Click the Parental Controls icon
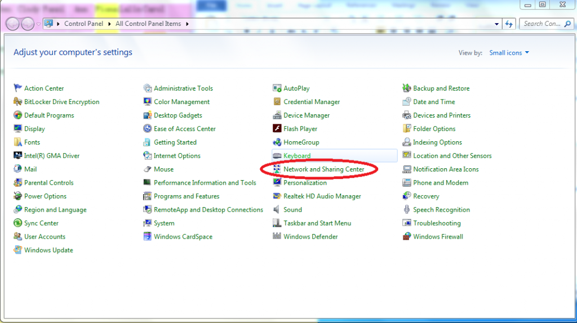The height and width of the screenshot is (323, 577). click(17, 183)
